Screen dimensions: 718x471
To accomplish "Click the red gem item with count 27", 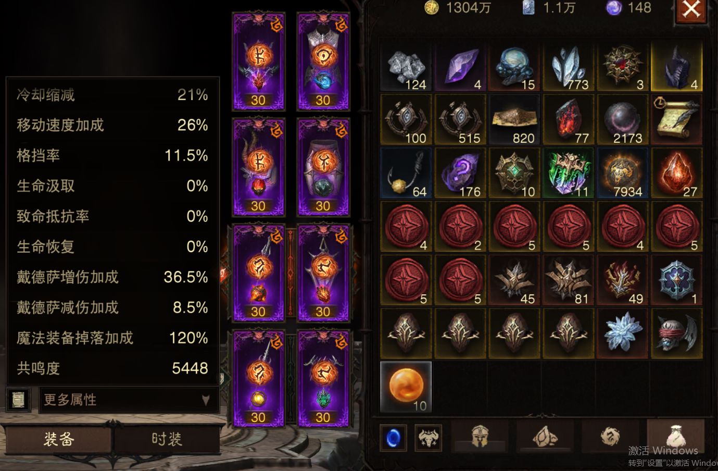I will click(677, 173).
